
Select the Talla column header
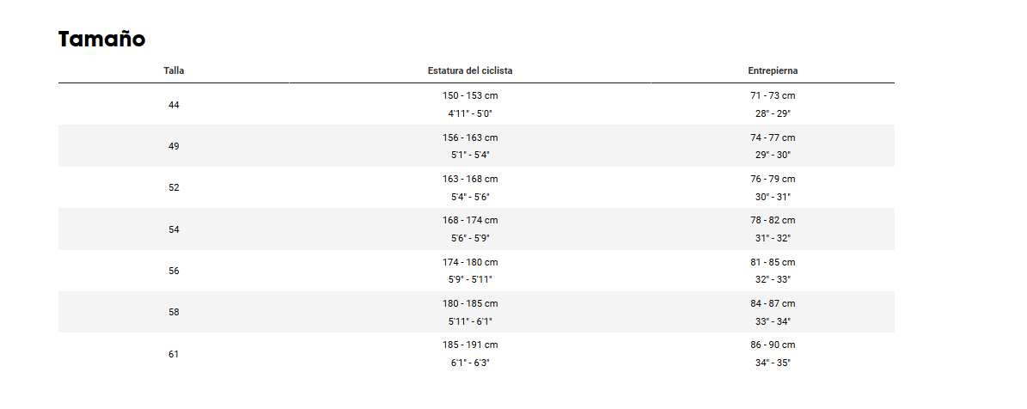pyautogui.click(x=174, y=70)
